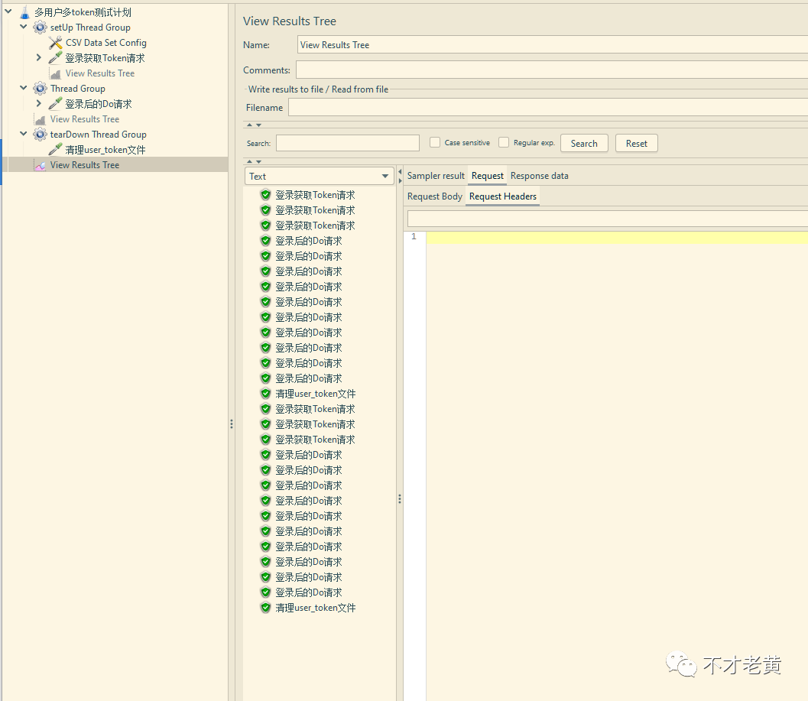Collapse the 多用户多token测试计划 root node
Screen dimensions: 808x701
[x=8, y=11]
